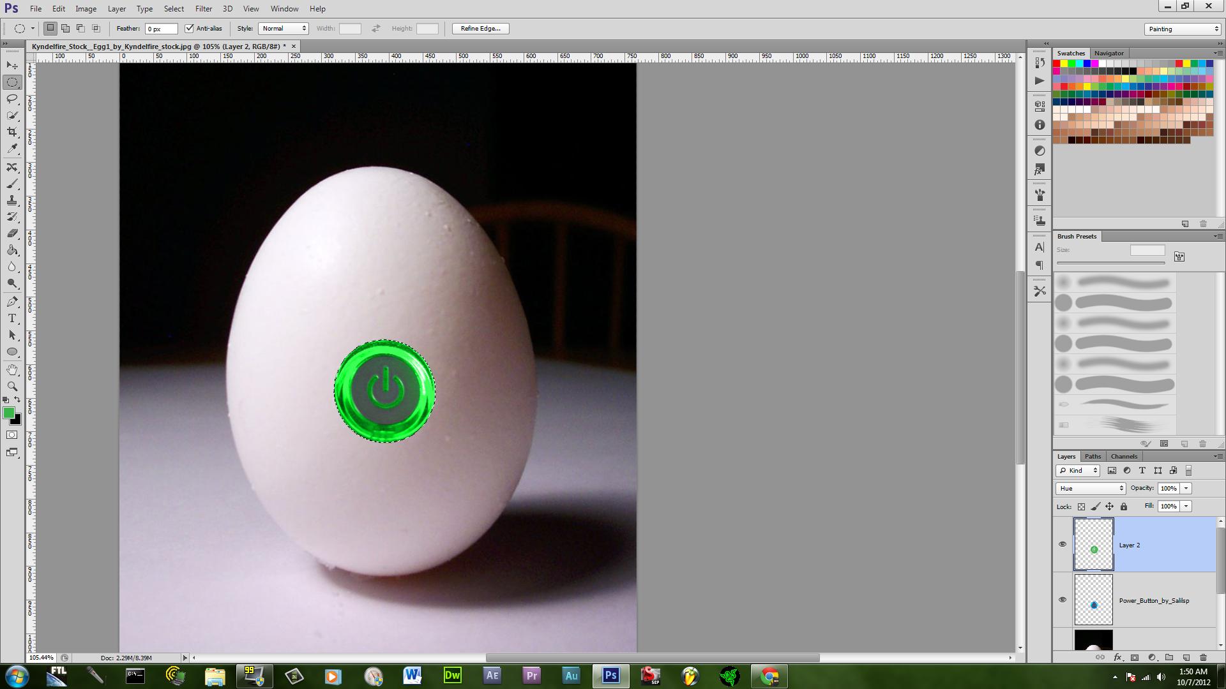
Task: Delete layer using trash icon
Action: coord(1203,657)
